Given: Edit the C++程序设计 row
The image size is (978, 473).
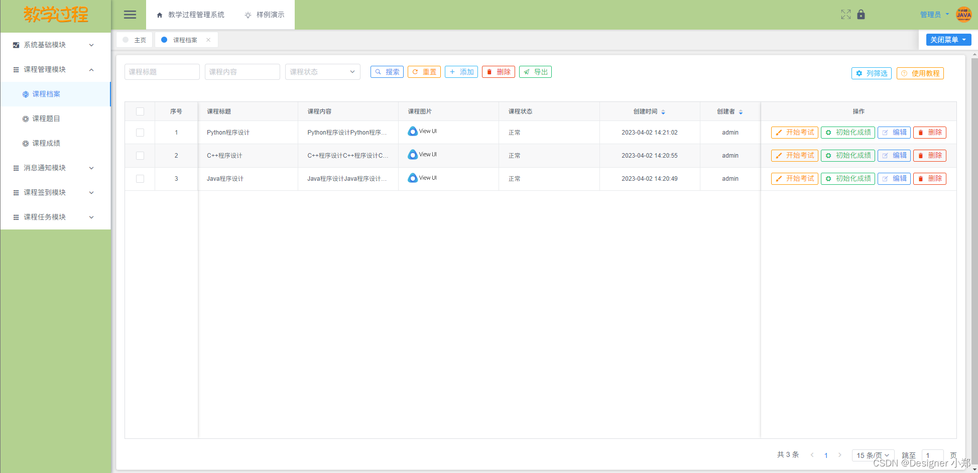Looking at the screenshot, I should pos(894,156).
